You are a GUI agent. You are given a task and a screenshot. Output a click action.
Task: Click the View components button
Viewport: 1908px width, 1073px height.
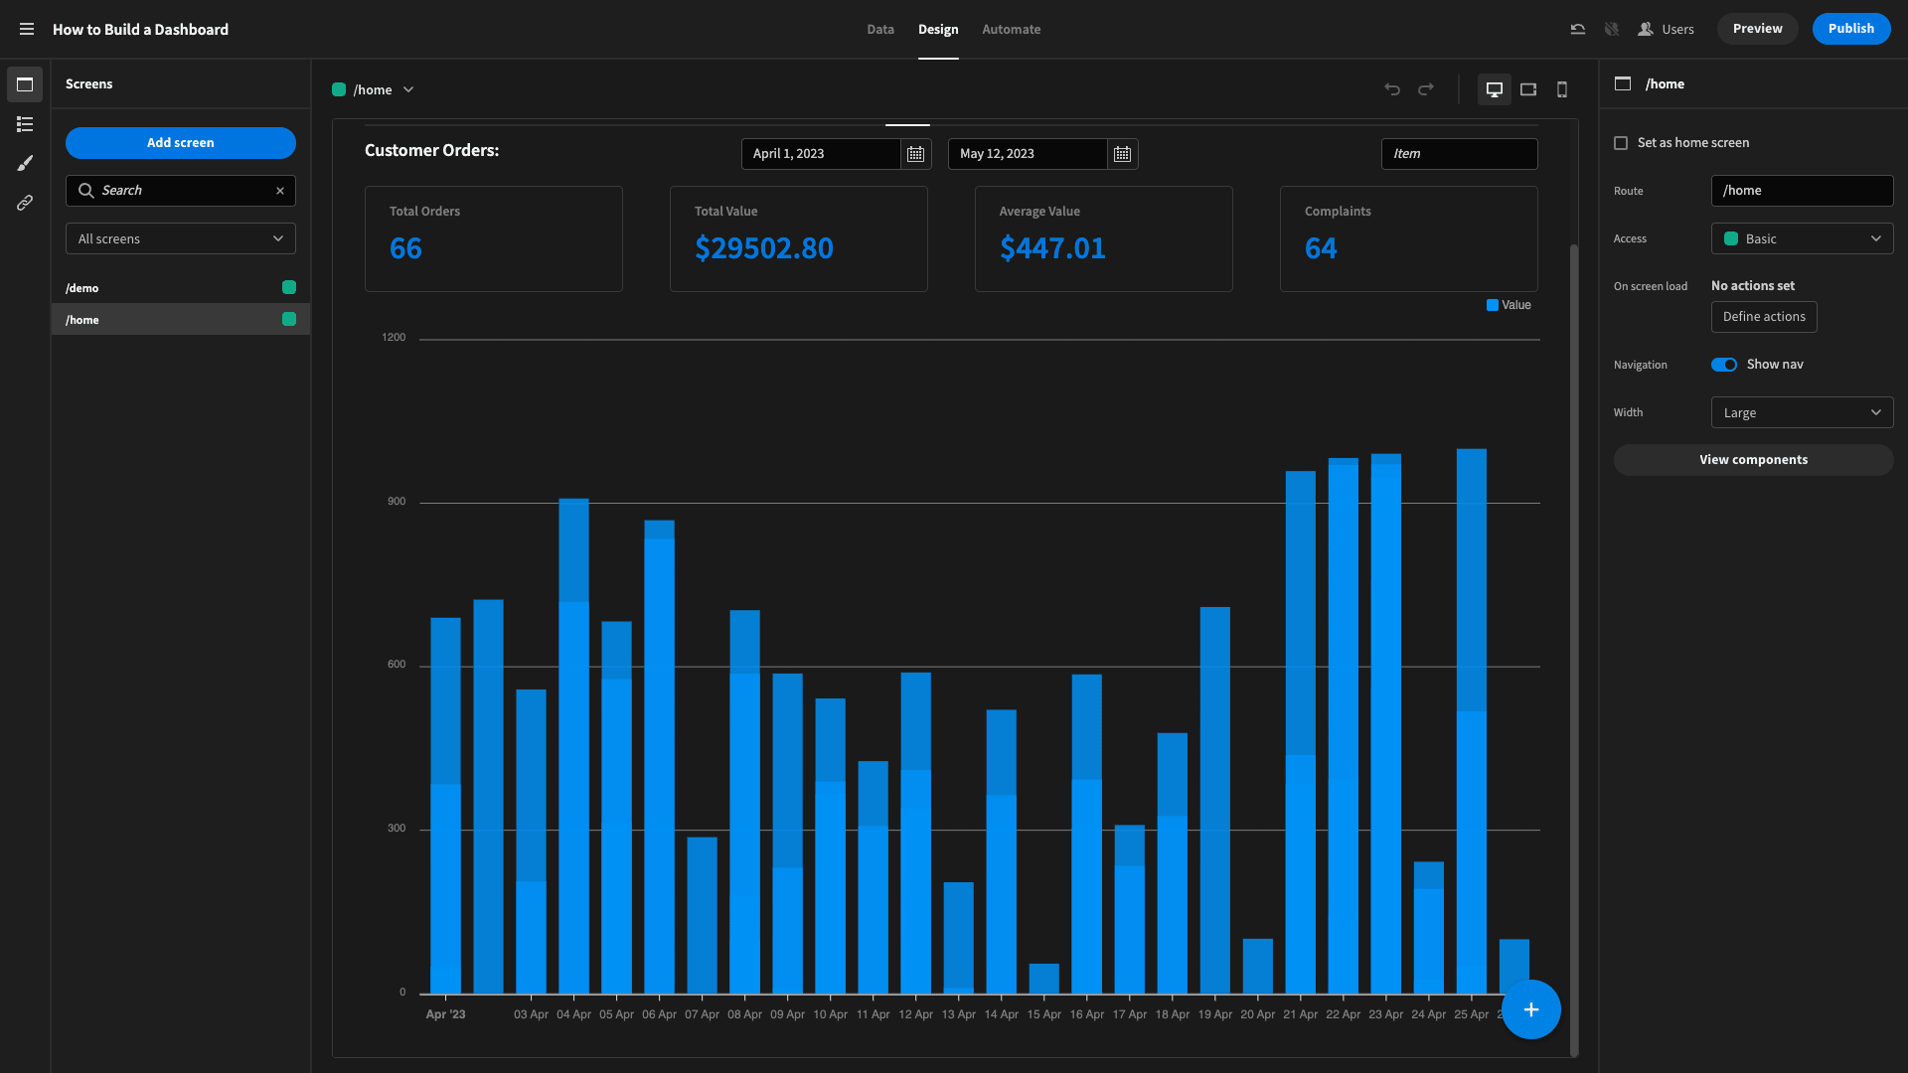click(x=1752, y=460)
